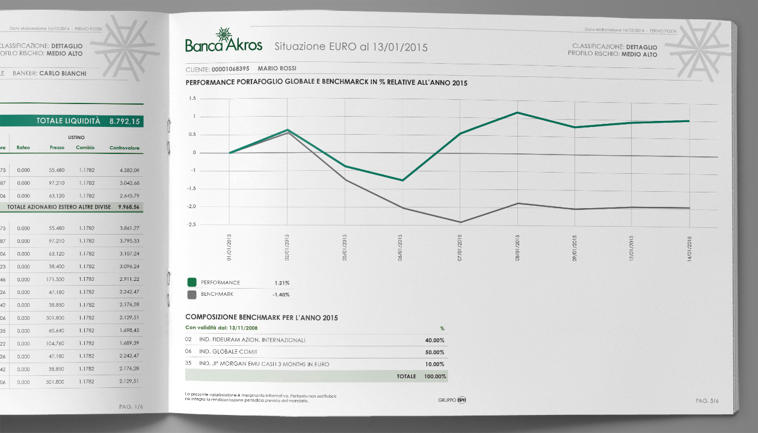This screenshot has height=433, width=758.
Task: Click the 07/01/2015 x-axis date
Action: pyautogui.click(x=460, y=247)
